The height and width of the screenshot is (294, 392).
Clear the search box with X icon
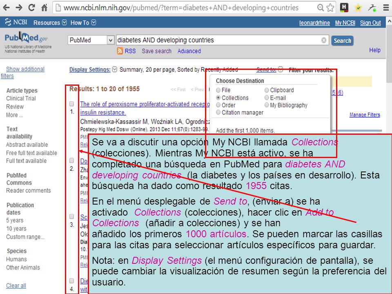coord(324,40)
